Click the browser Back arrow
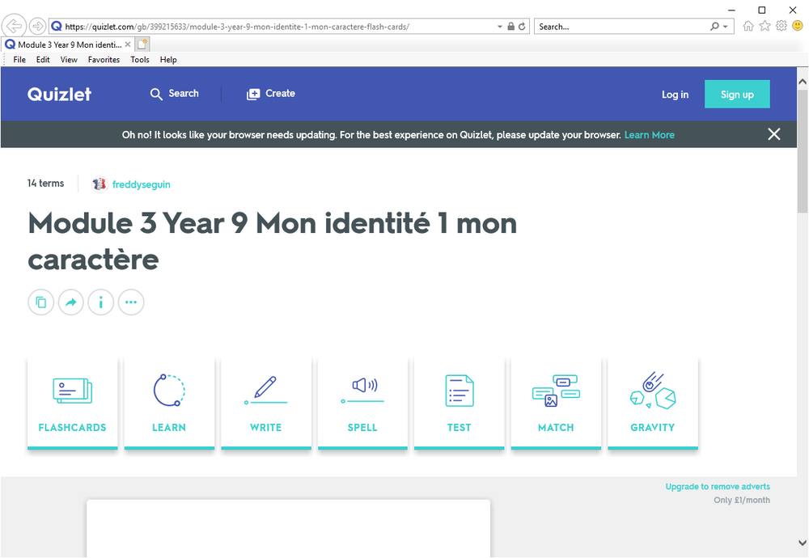 coord(14,26)
